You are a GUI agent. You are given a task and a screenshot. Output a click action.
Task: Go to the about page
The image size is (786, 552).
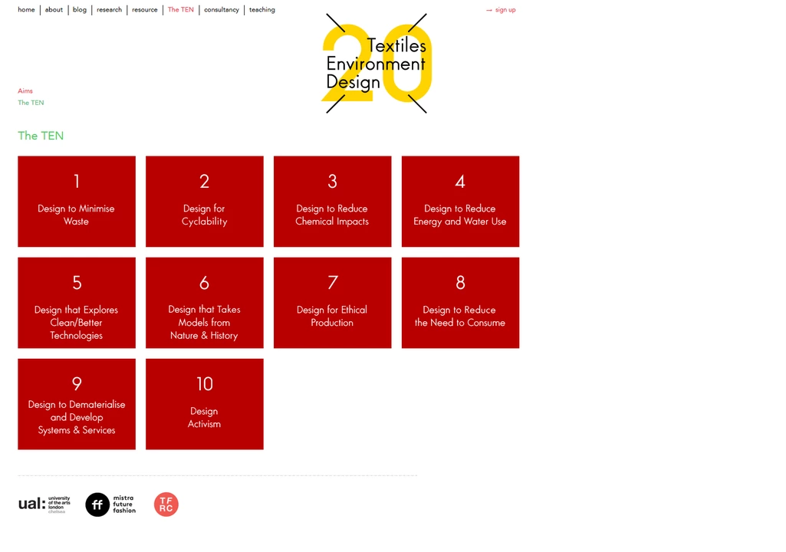[54, 10]
